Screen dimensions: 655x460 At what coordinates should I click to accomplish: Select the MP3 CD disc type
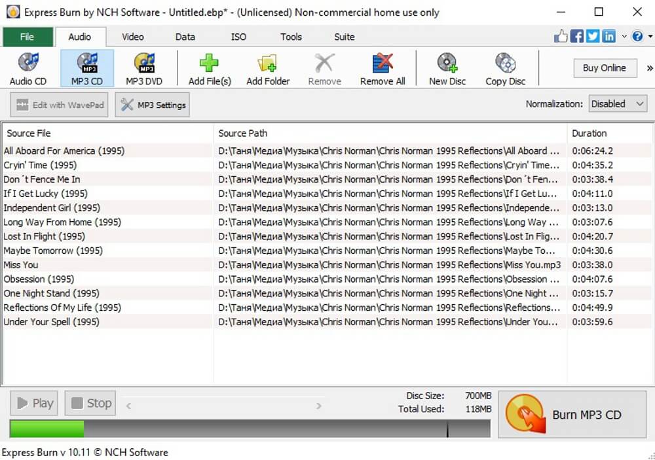tap(87, 69)
